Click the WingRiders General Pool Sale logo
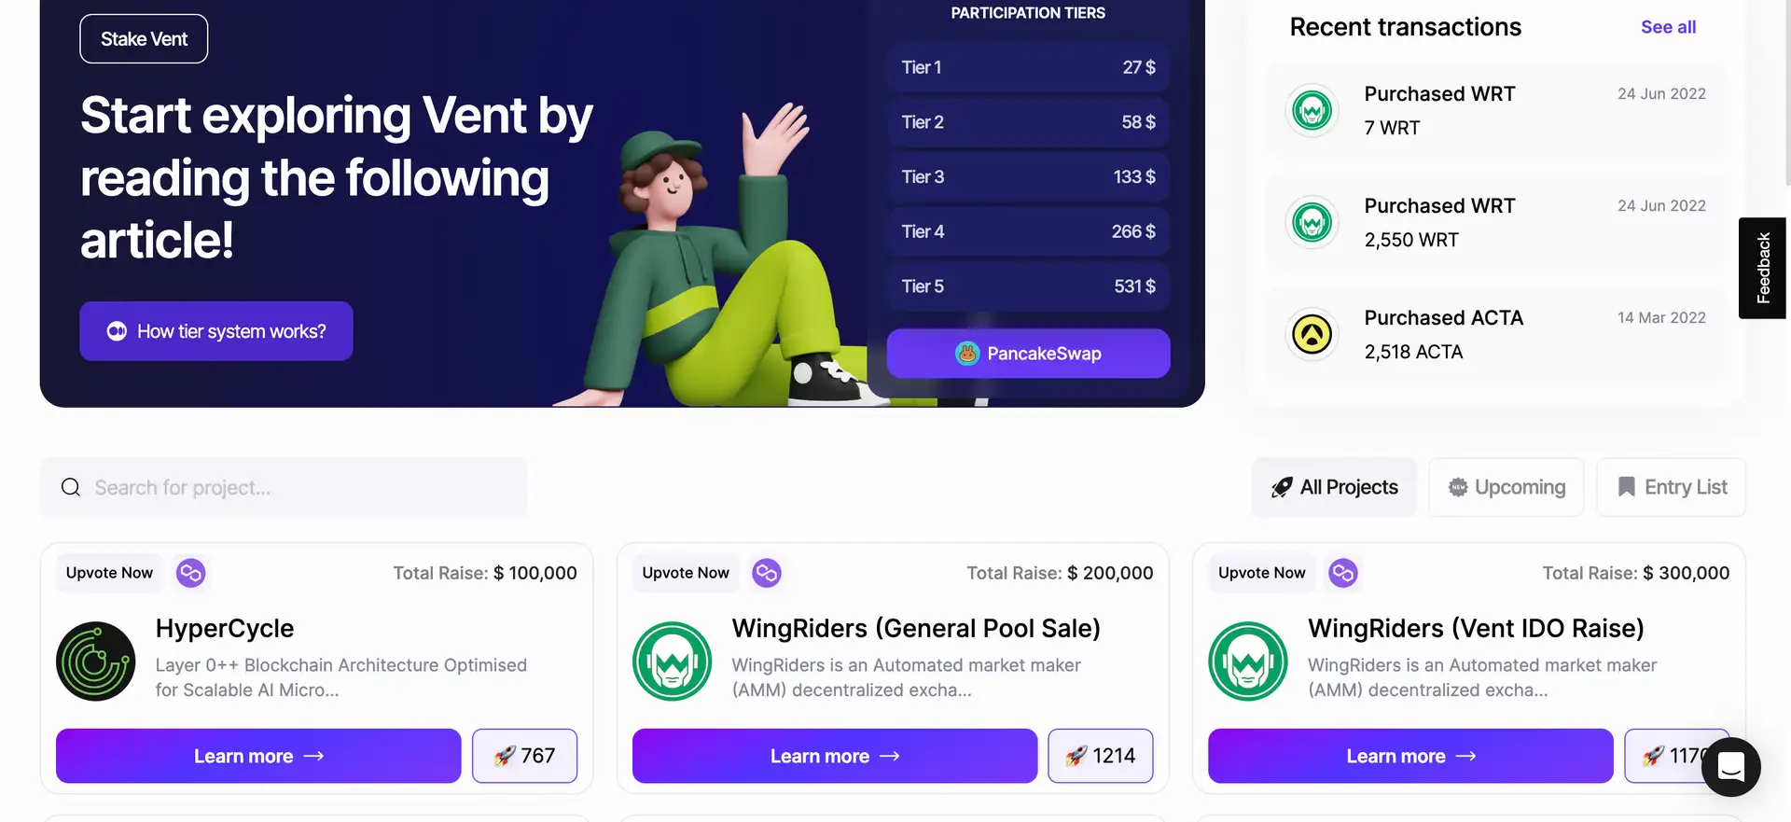The image size is (1791, 822). click(672, 662)
